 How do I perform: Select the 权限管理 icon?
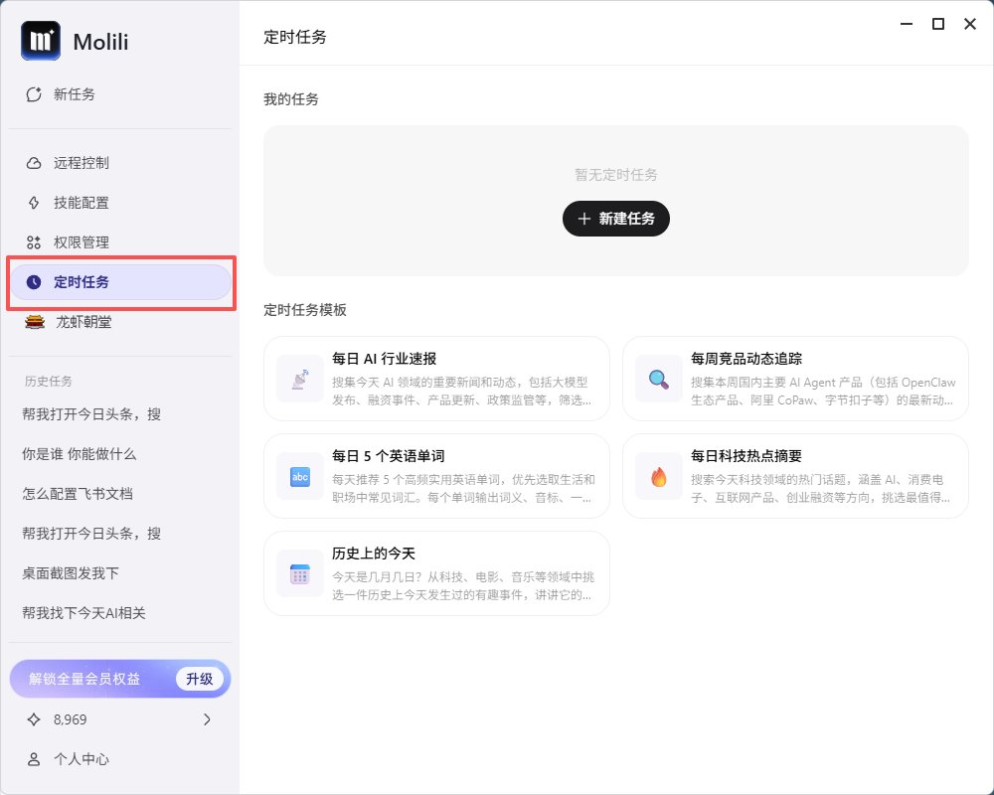click(x=33, y=241)
